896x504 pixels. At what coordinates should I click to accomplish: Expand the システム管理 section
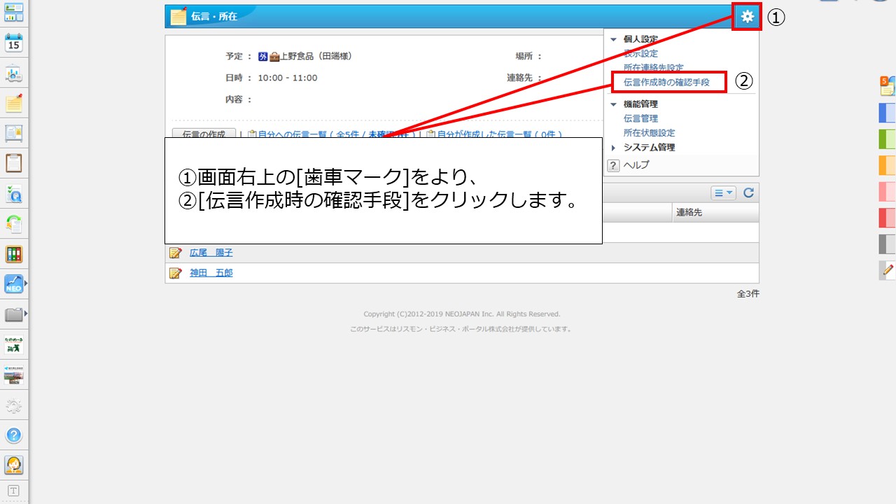point(614,148)
